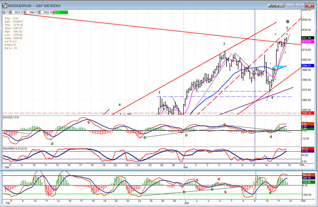Image resolution: width=318 pixels, height=207 pixels.
Task: Click the -500.00 label on lower indicator axis
Action: pyautogui.click(x=307, y=195)
